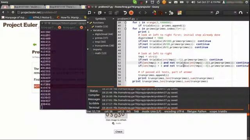Open the New file template dropdown arrow
The image size is (250, 140).
(x=94, y=13)
